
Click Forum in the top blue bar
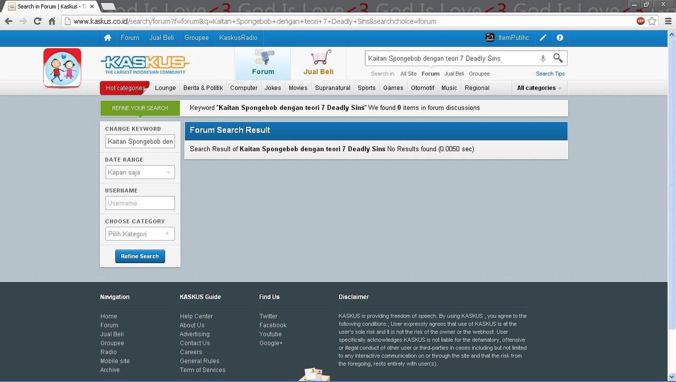point(130,38)
